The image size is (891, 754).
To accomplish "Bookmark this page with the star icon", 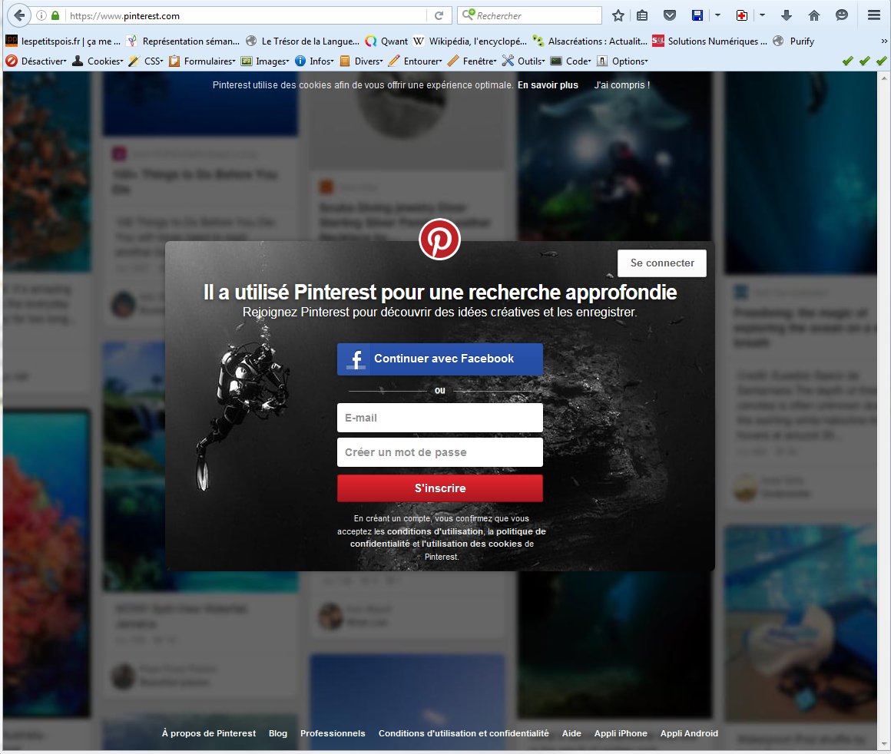I will coord(618,15).
